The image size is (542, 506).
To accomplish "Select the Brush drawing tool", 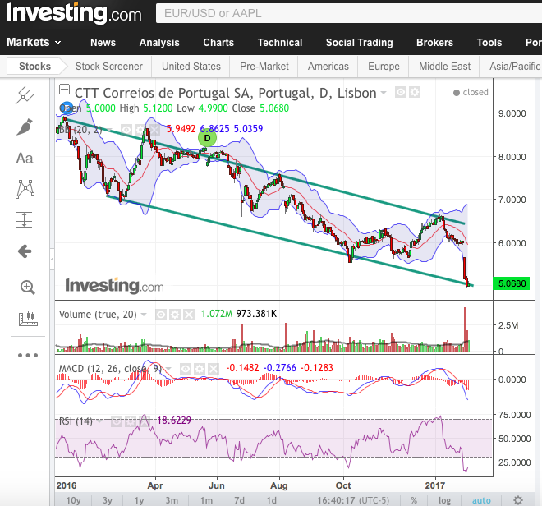I will click(25, 127).
